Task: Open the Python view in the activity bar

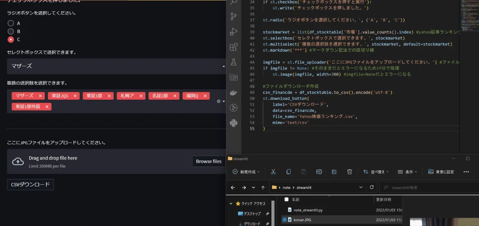Action: [234, 123]
